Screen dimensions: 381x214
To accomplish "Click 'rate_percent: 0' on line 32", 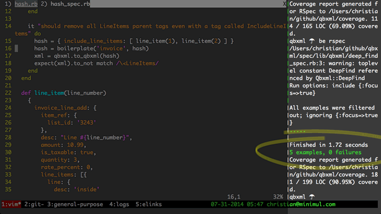I will tap(66, 167).
